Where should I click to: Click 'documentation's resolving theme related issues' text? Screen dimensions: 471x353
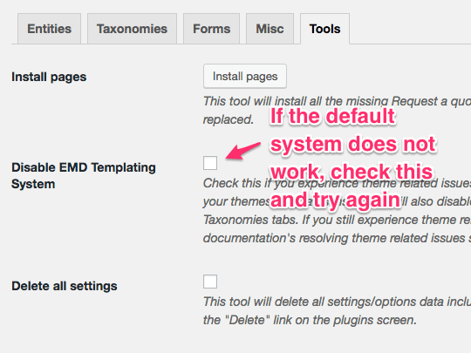coord(334,238)
